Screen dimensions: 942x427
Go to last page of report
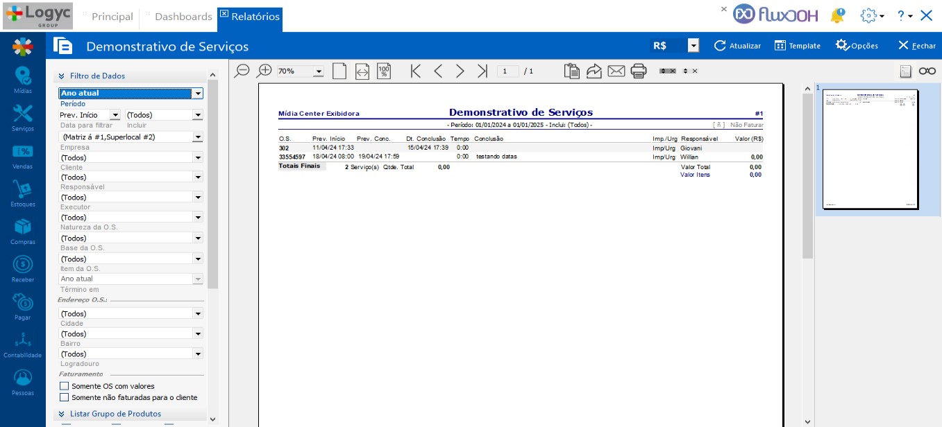(482, 71)
